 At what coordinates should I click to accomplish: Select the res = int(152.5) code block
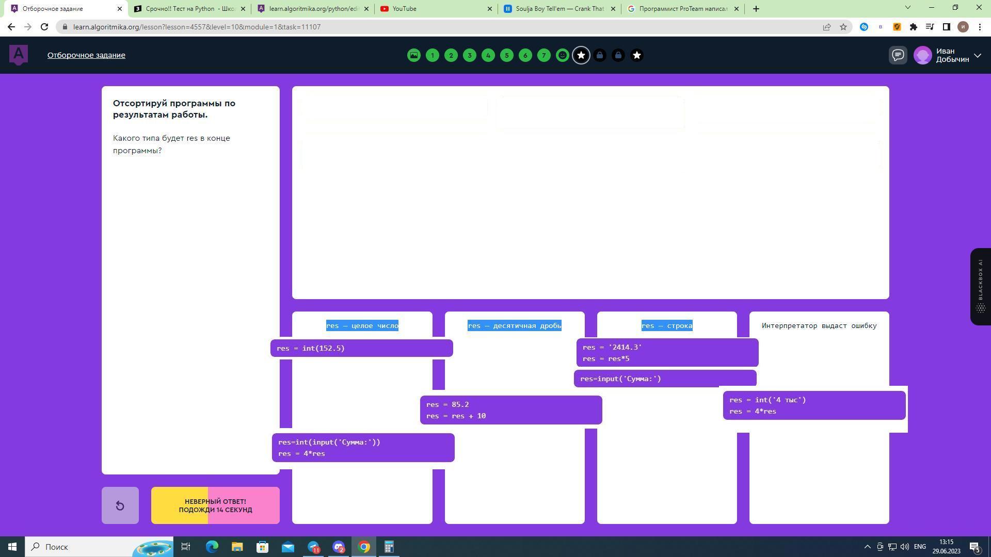pyautogui.click(x=361, y=348)
